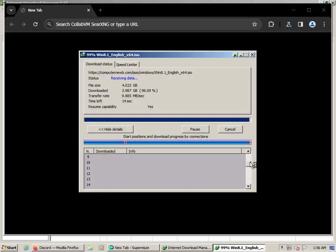Screen dimensions: 336x252
Task: Open the file explorer folder taskbar icon
Action: (90, 248)
